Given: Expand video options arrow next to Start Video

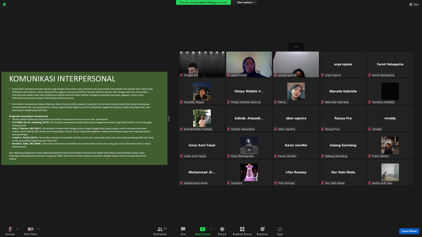Looking at the screenshot, I should 38,229.
